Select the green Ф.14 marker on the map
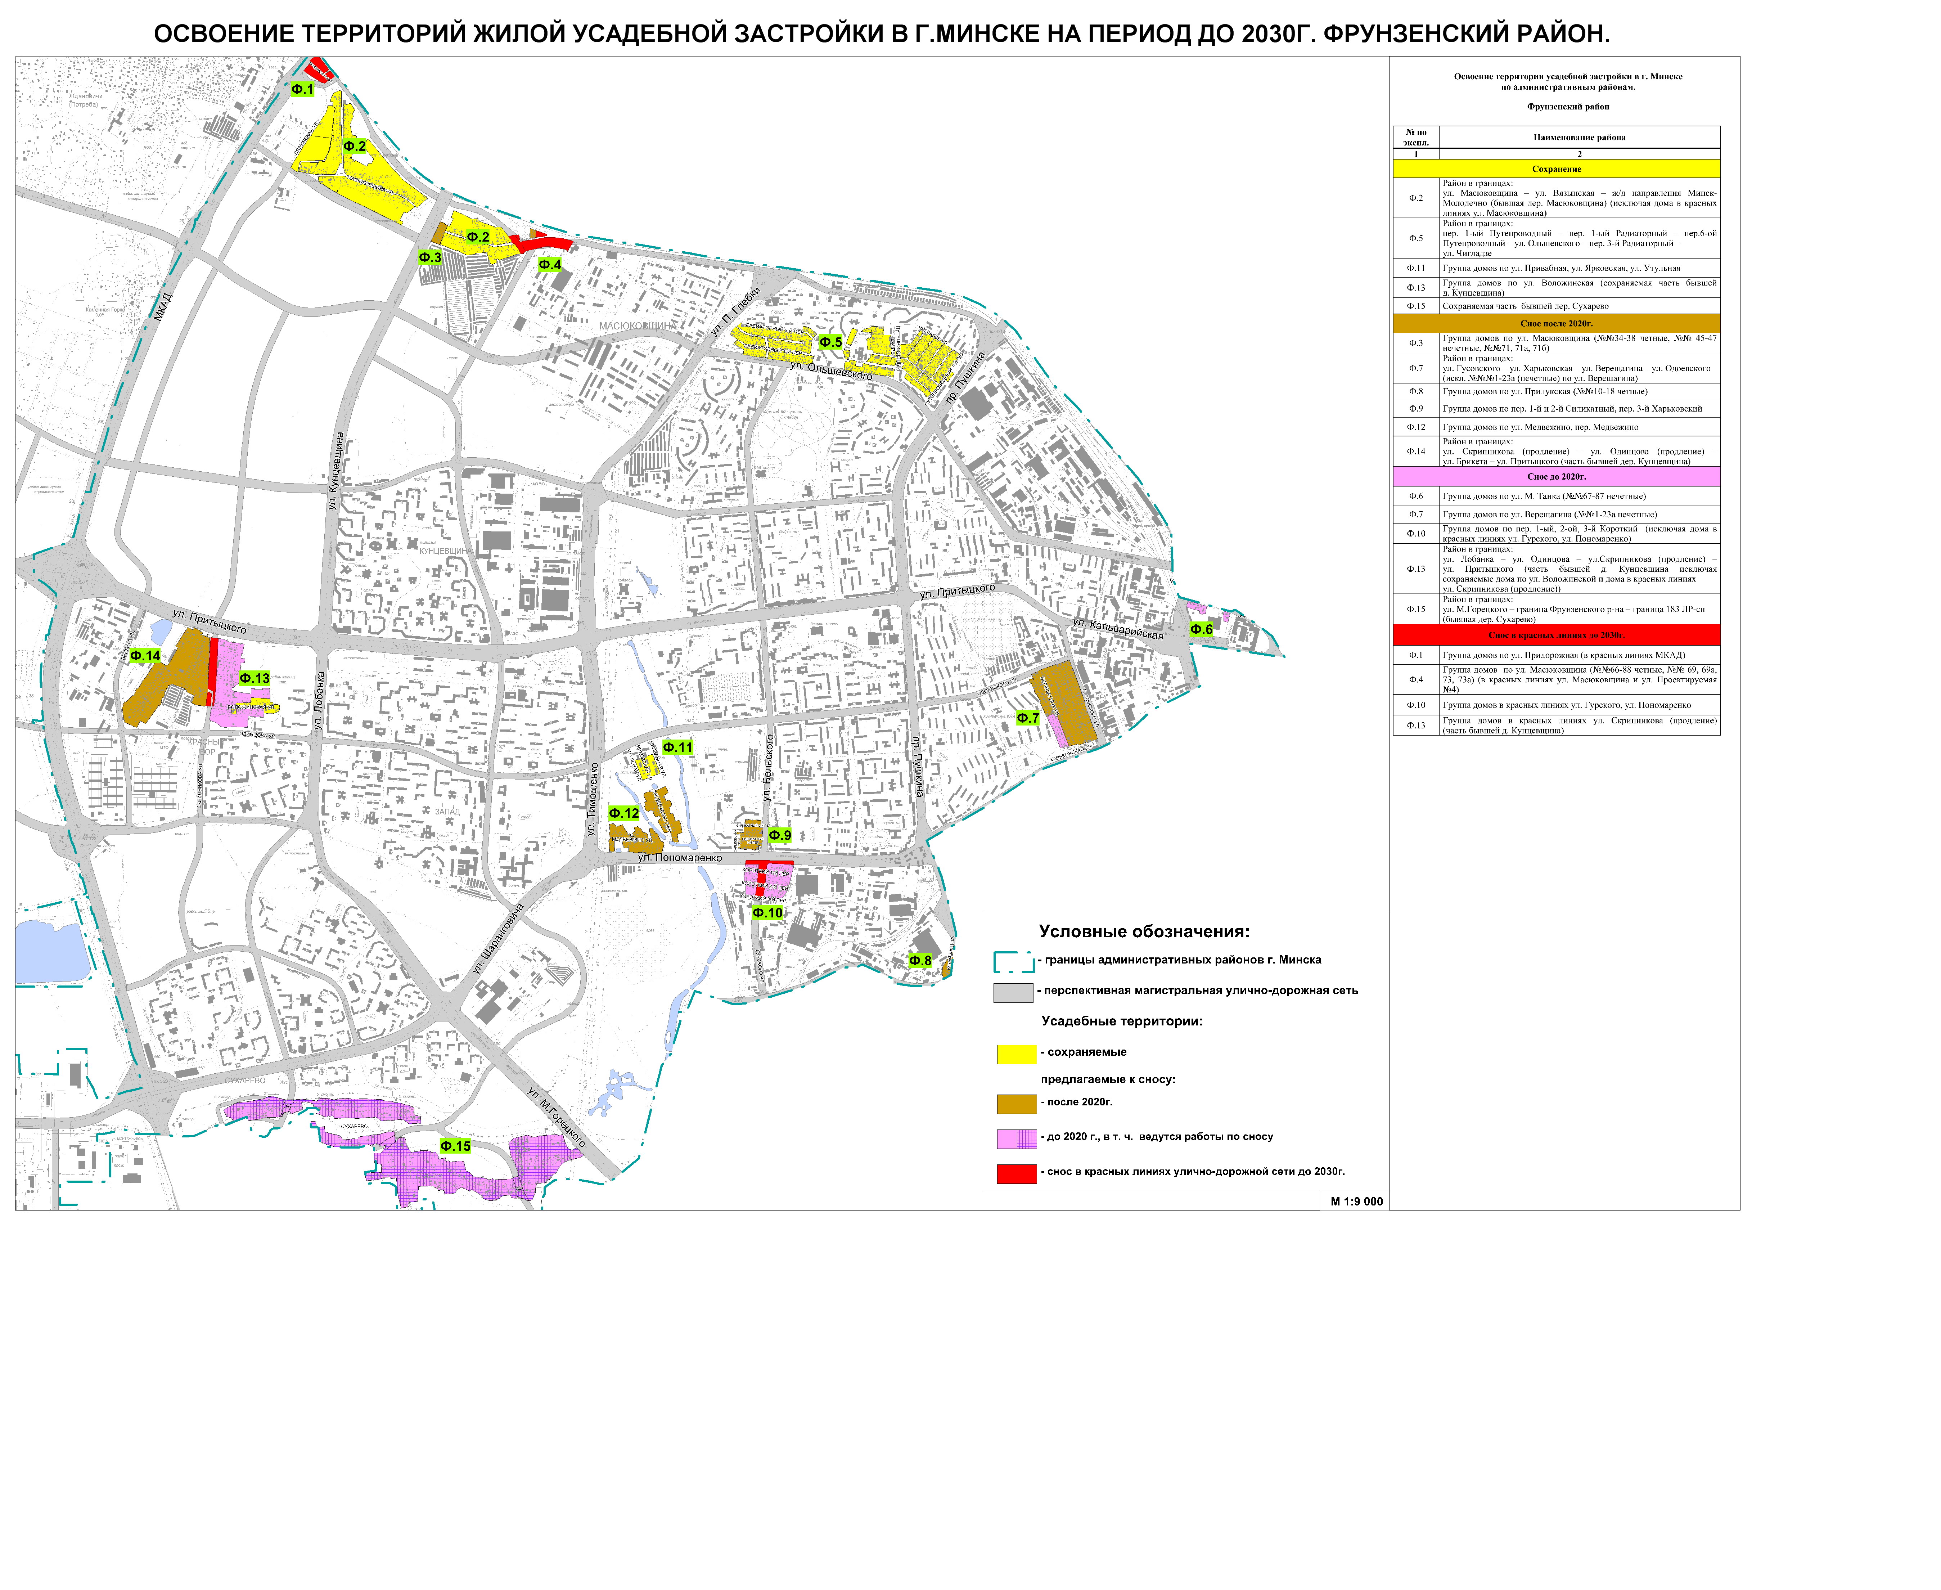 145,656
